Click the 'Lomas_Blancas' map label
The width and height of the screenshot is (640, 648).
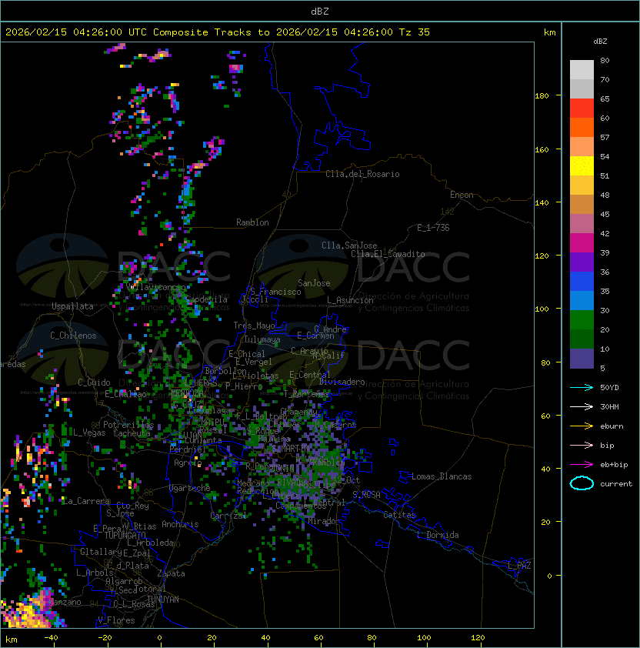tap(442, 476)
